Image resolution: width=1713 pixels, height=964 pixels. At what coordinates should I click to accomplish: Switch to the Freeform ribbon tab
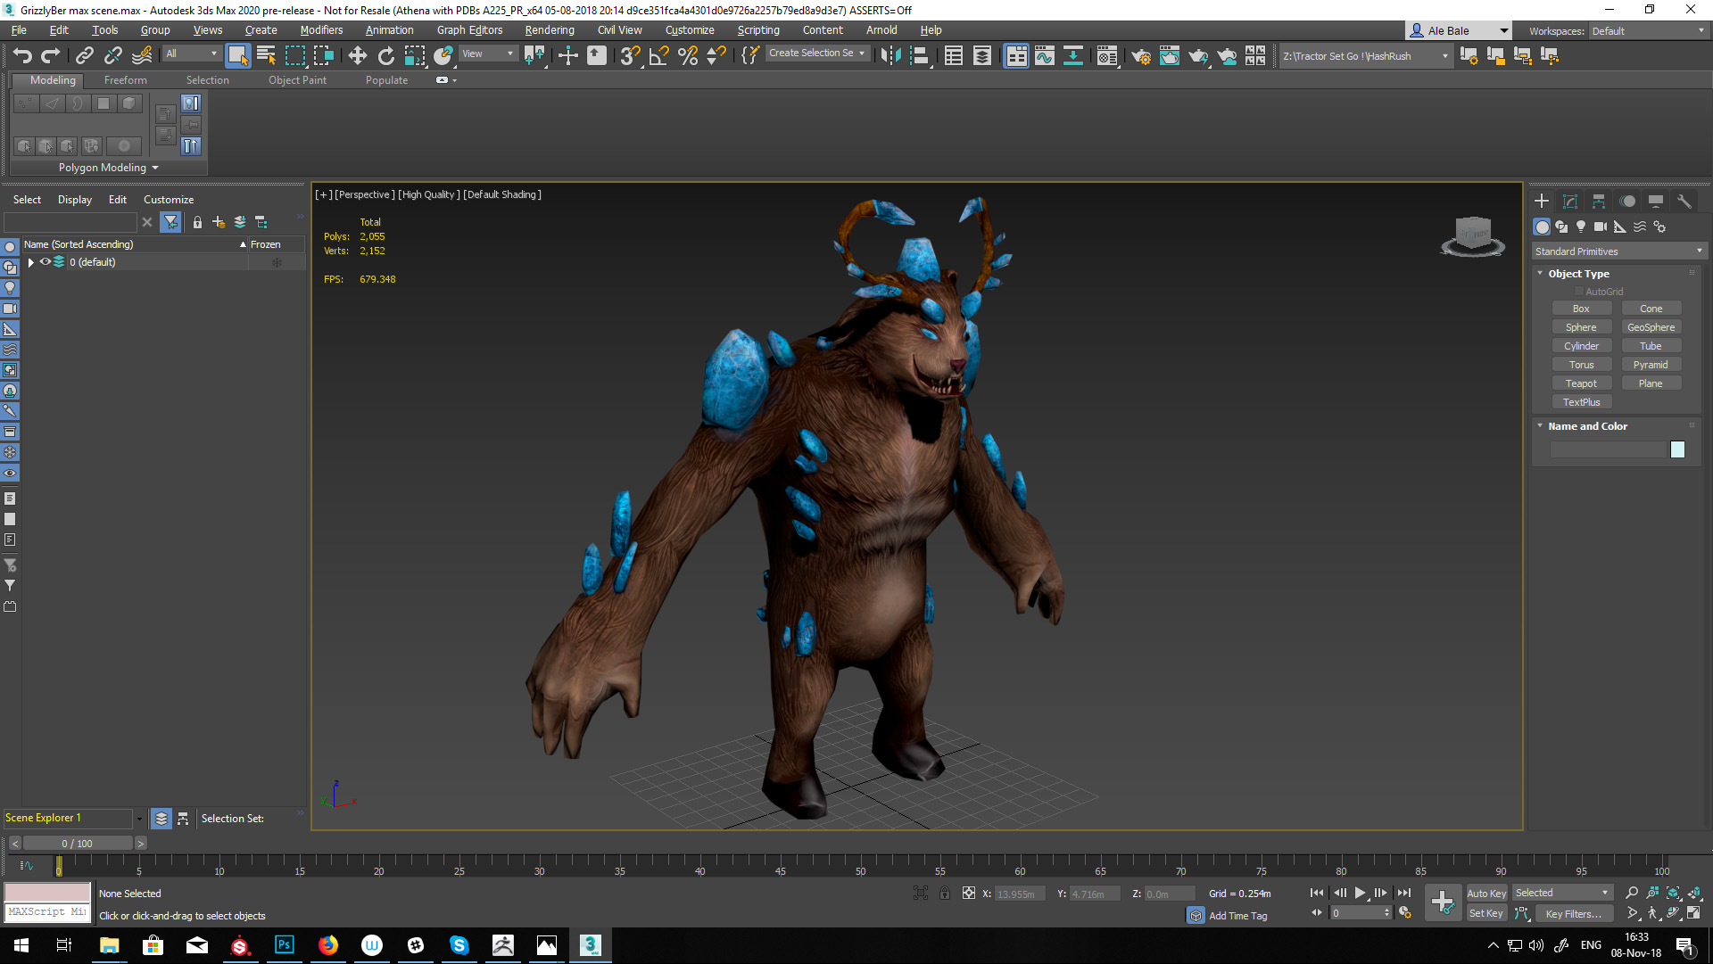[x=125, y=80]
